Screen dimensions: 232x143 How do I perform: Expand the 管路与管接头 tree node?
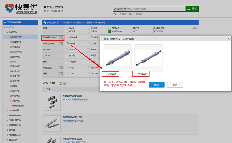(x=8, y=115)
